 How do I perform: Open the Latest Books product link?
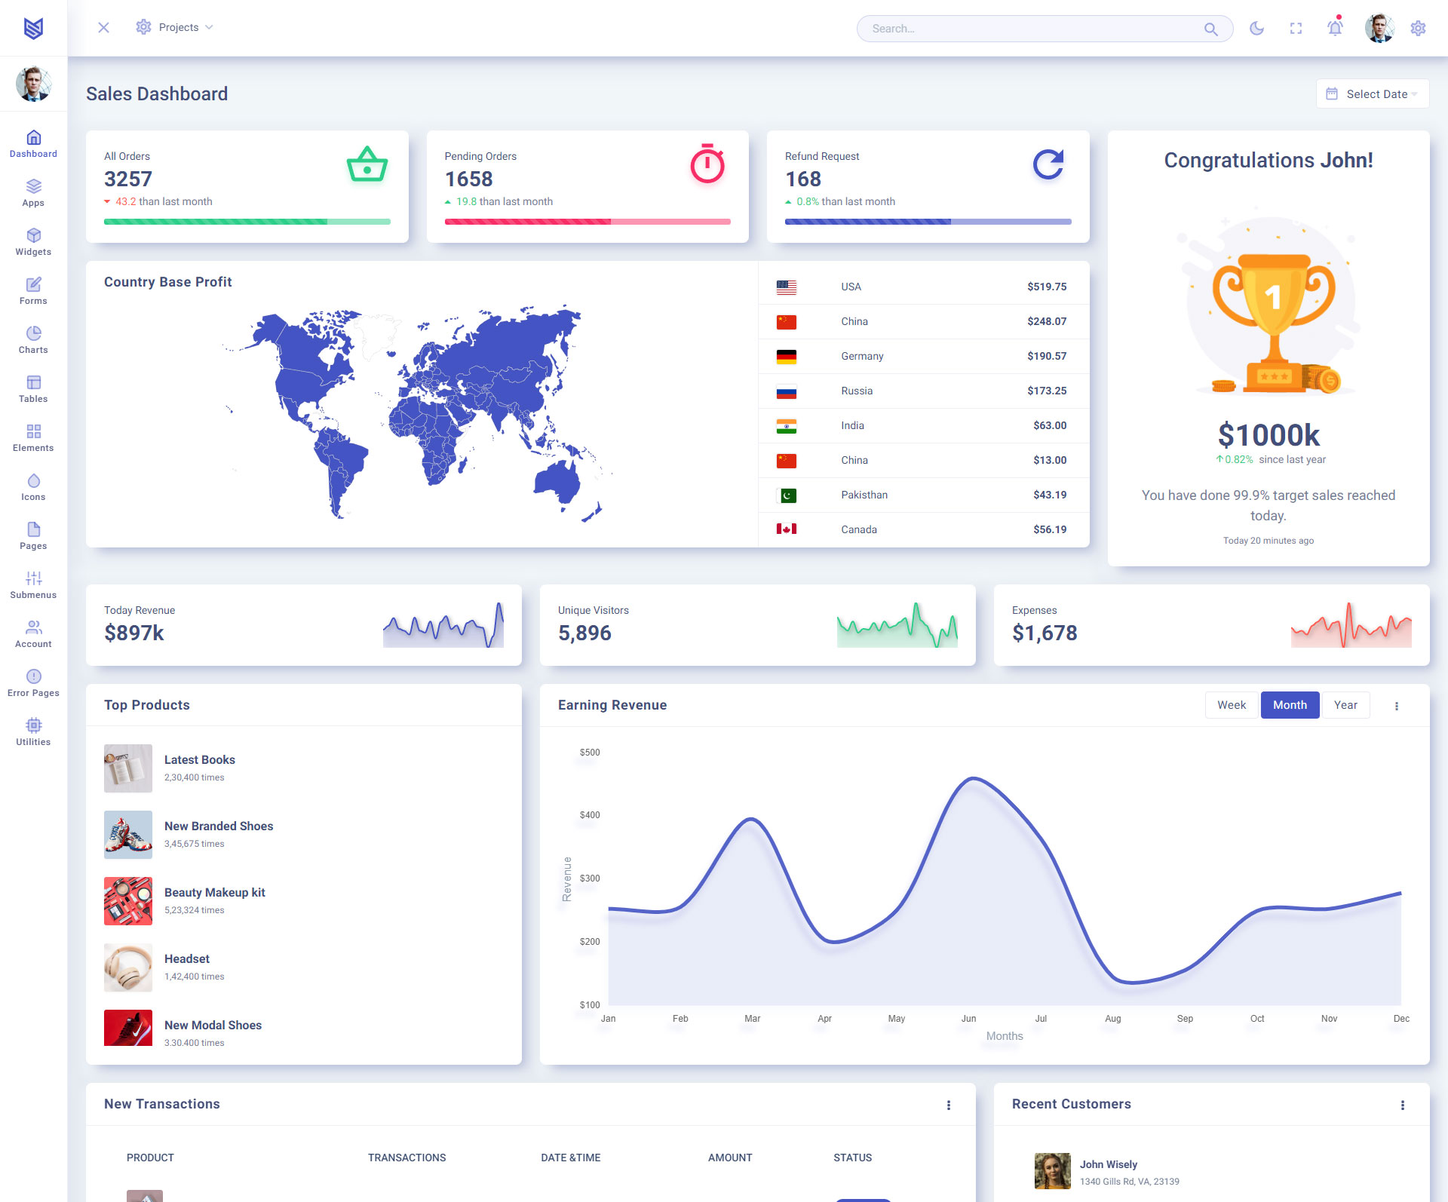(x=199, y=759)
